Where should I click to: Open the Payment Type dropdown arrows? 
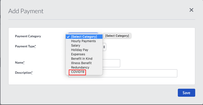(104, 47)
